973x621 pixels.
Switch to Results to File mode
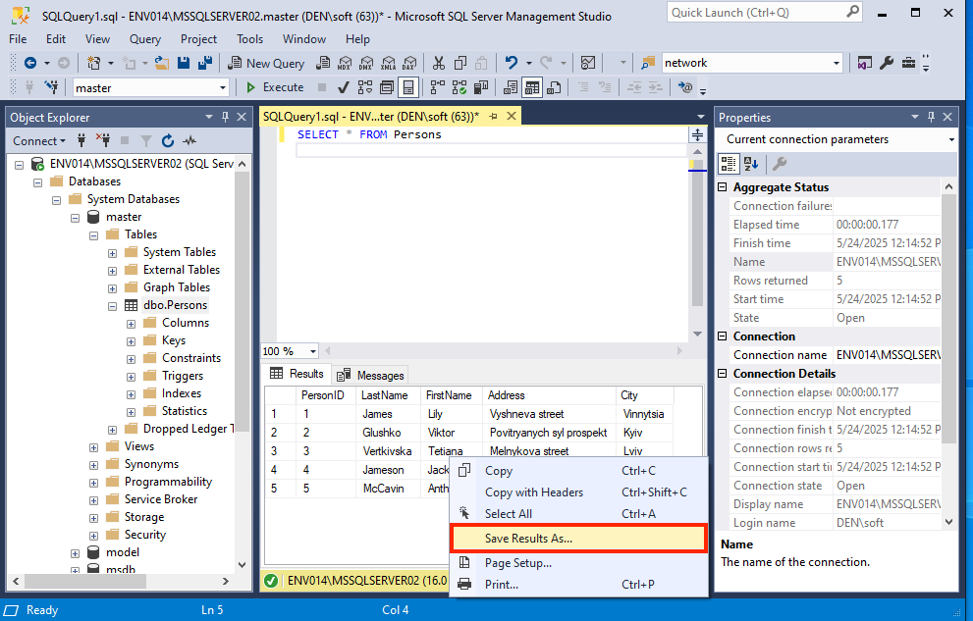tap(554, 87)
